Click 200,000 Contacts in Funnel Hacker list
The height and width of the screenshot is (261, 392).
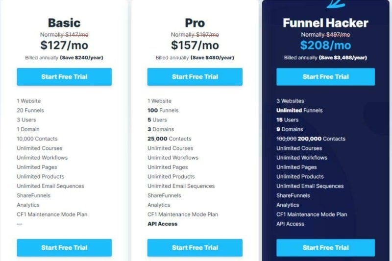pos(321,139)
